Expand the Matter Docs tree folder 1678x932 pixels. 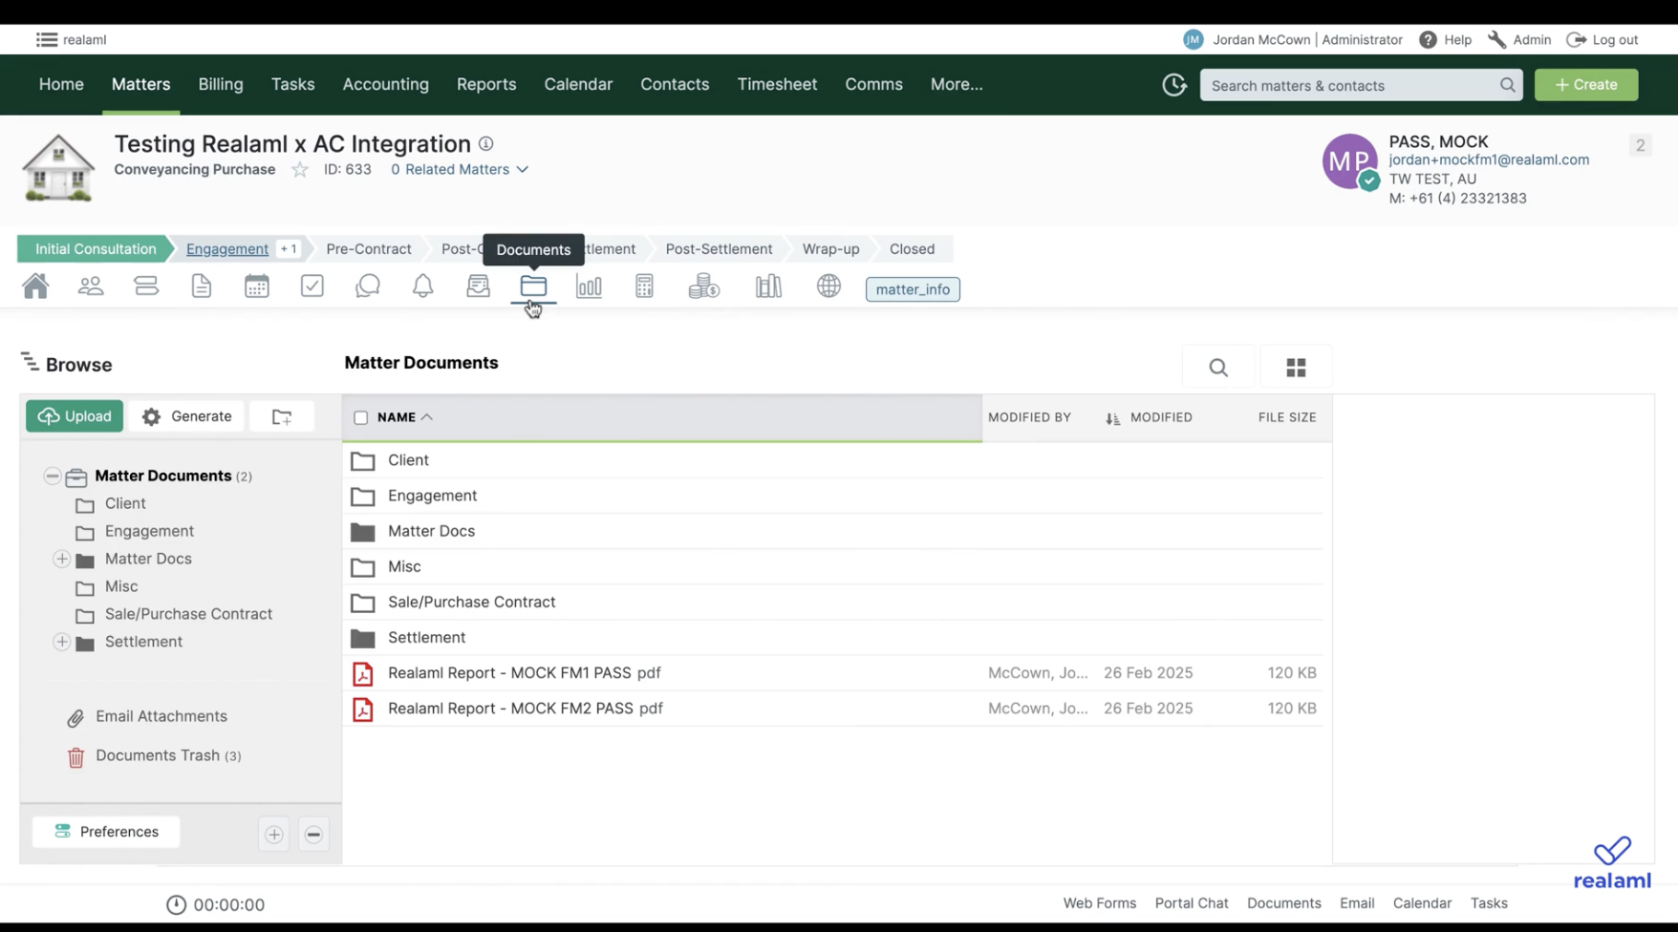click(x=62, y=560)
